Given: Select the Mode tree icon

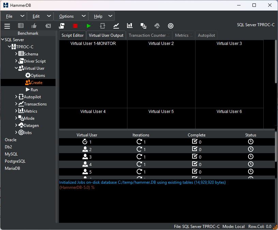Looking at the screenshot, I should [x=21, y=118].
